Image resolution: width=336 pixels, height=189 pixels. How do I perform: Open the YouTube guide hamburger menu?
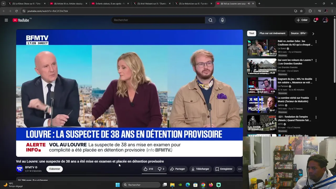6,20
